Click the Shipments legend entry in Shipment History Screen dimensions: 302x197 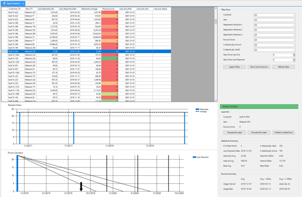202,109
